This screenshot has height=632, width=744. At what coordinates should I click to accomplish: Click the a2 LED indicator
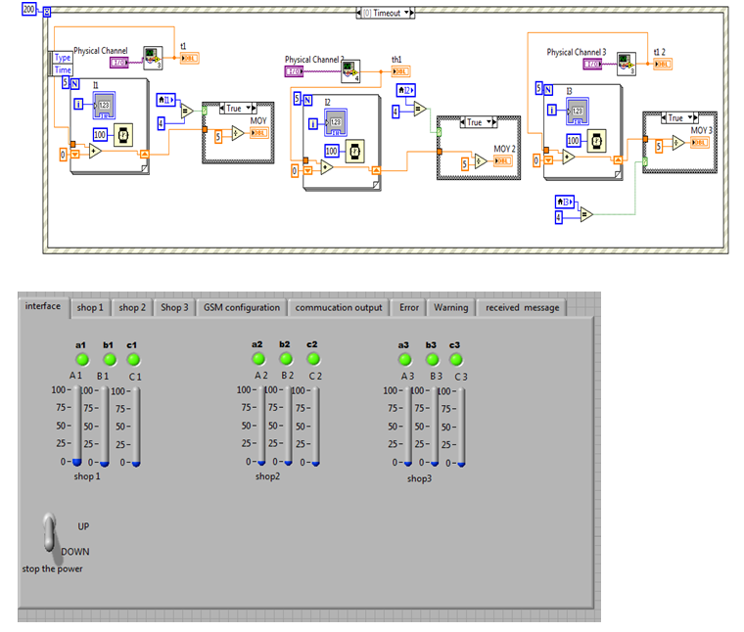[258, 359]
